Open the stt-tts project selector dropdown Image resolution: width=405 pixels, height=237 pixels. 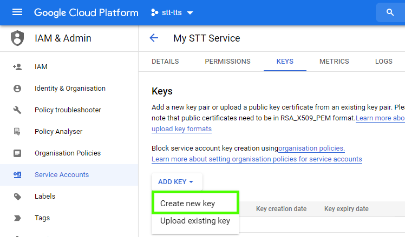tap(172, 12)
